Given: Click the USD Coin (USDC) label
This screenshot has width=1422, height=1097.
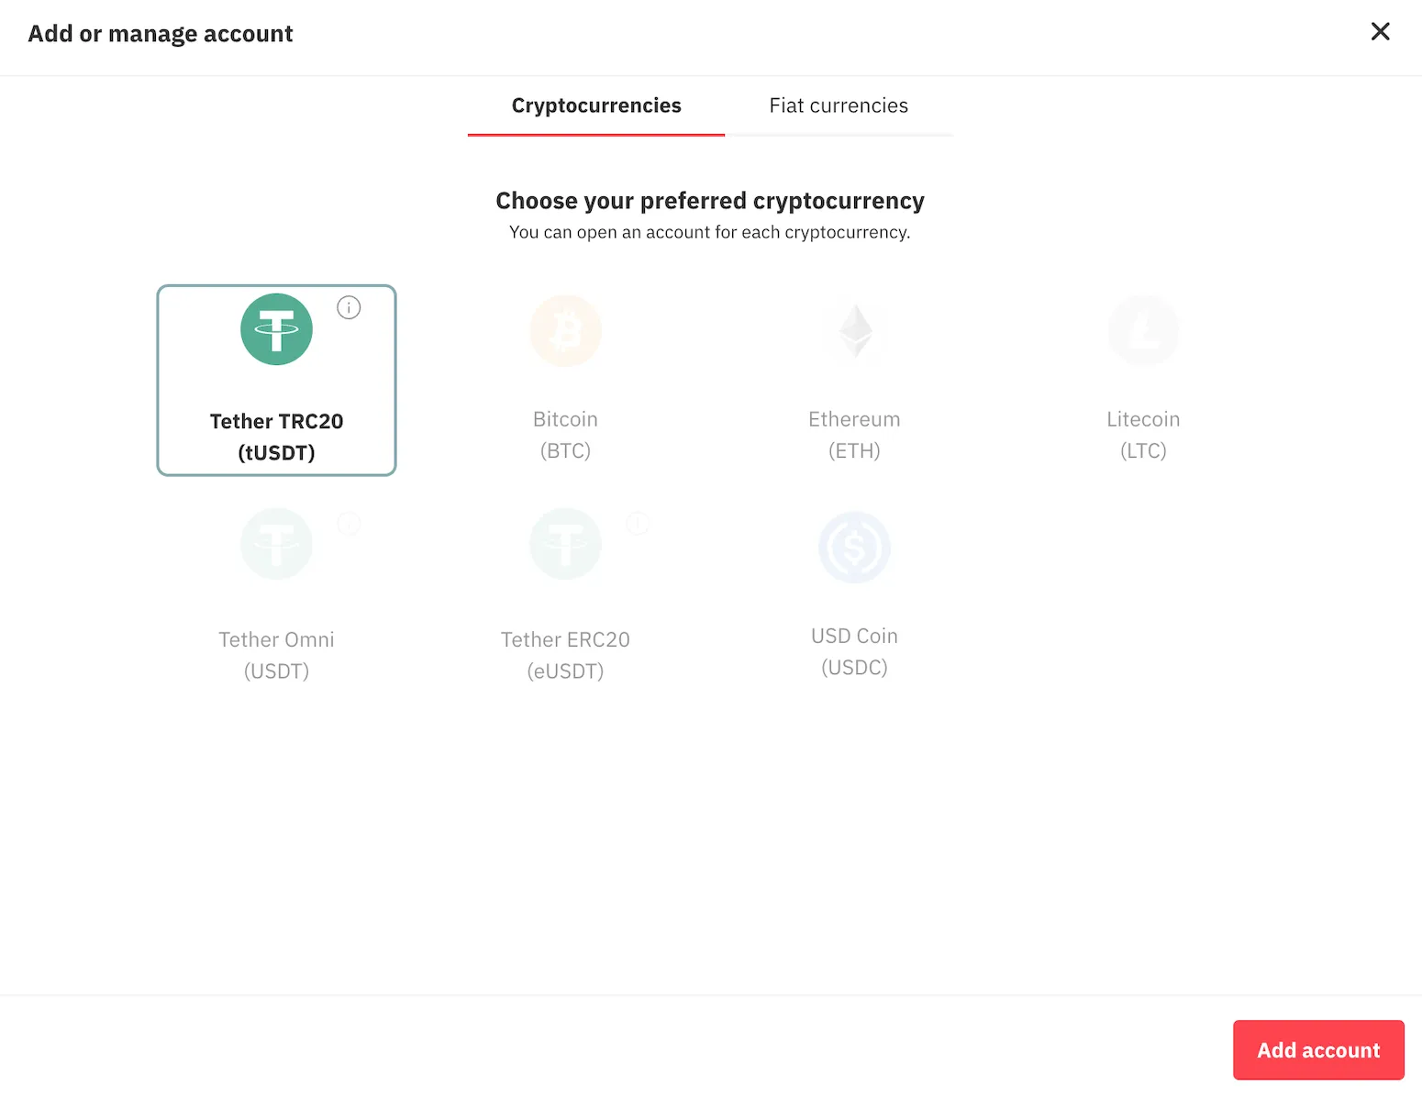Looking at the screenshot, I should [x=854, y=651].
